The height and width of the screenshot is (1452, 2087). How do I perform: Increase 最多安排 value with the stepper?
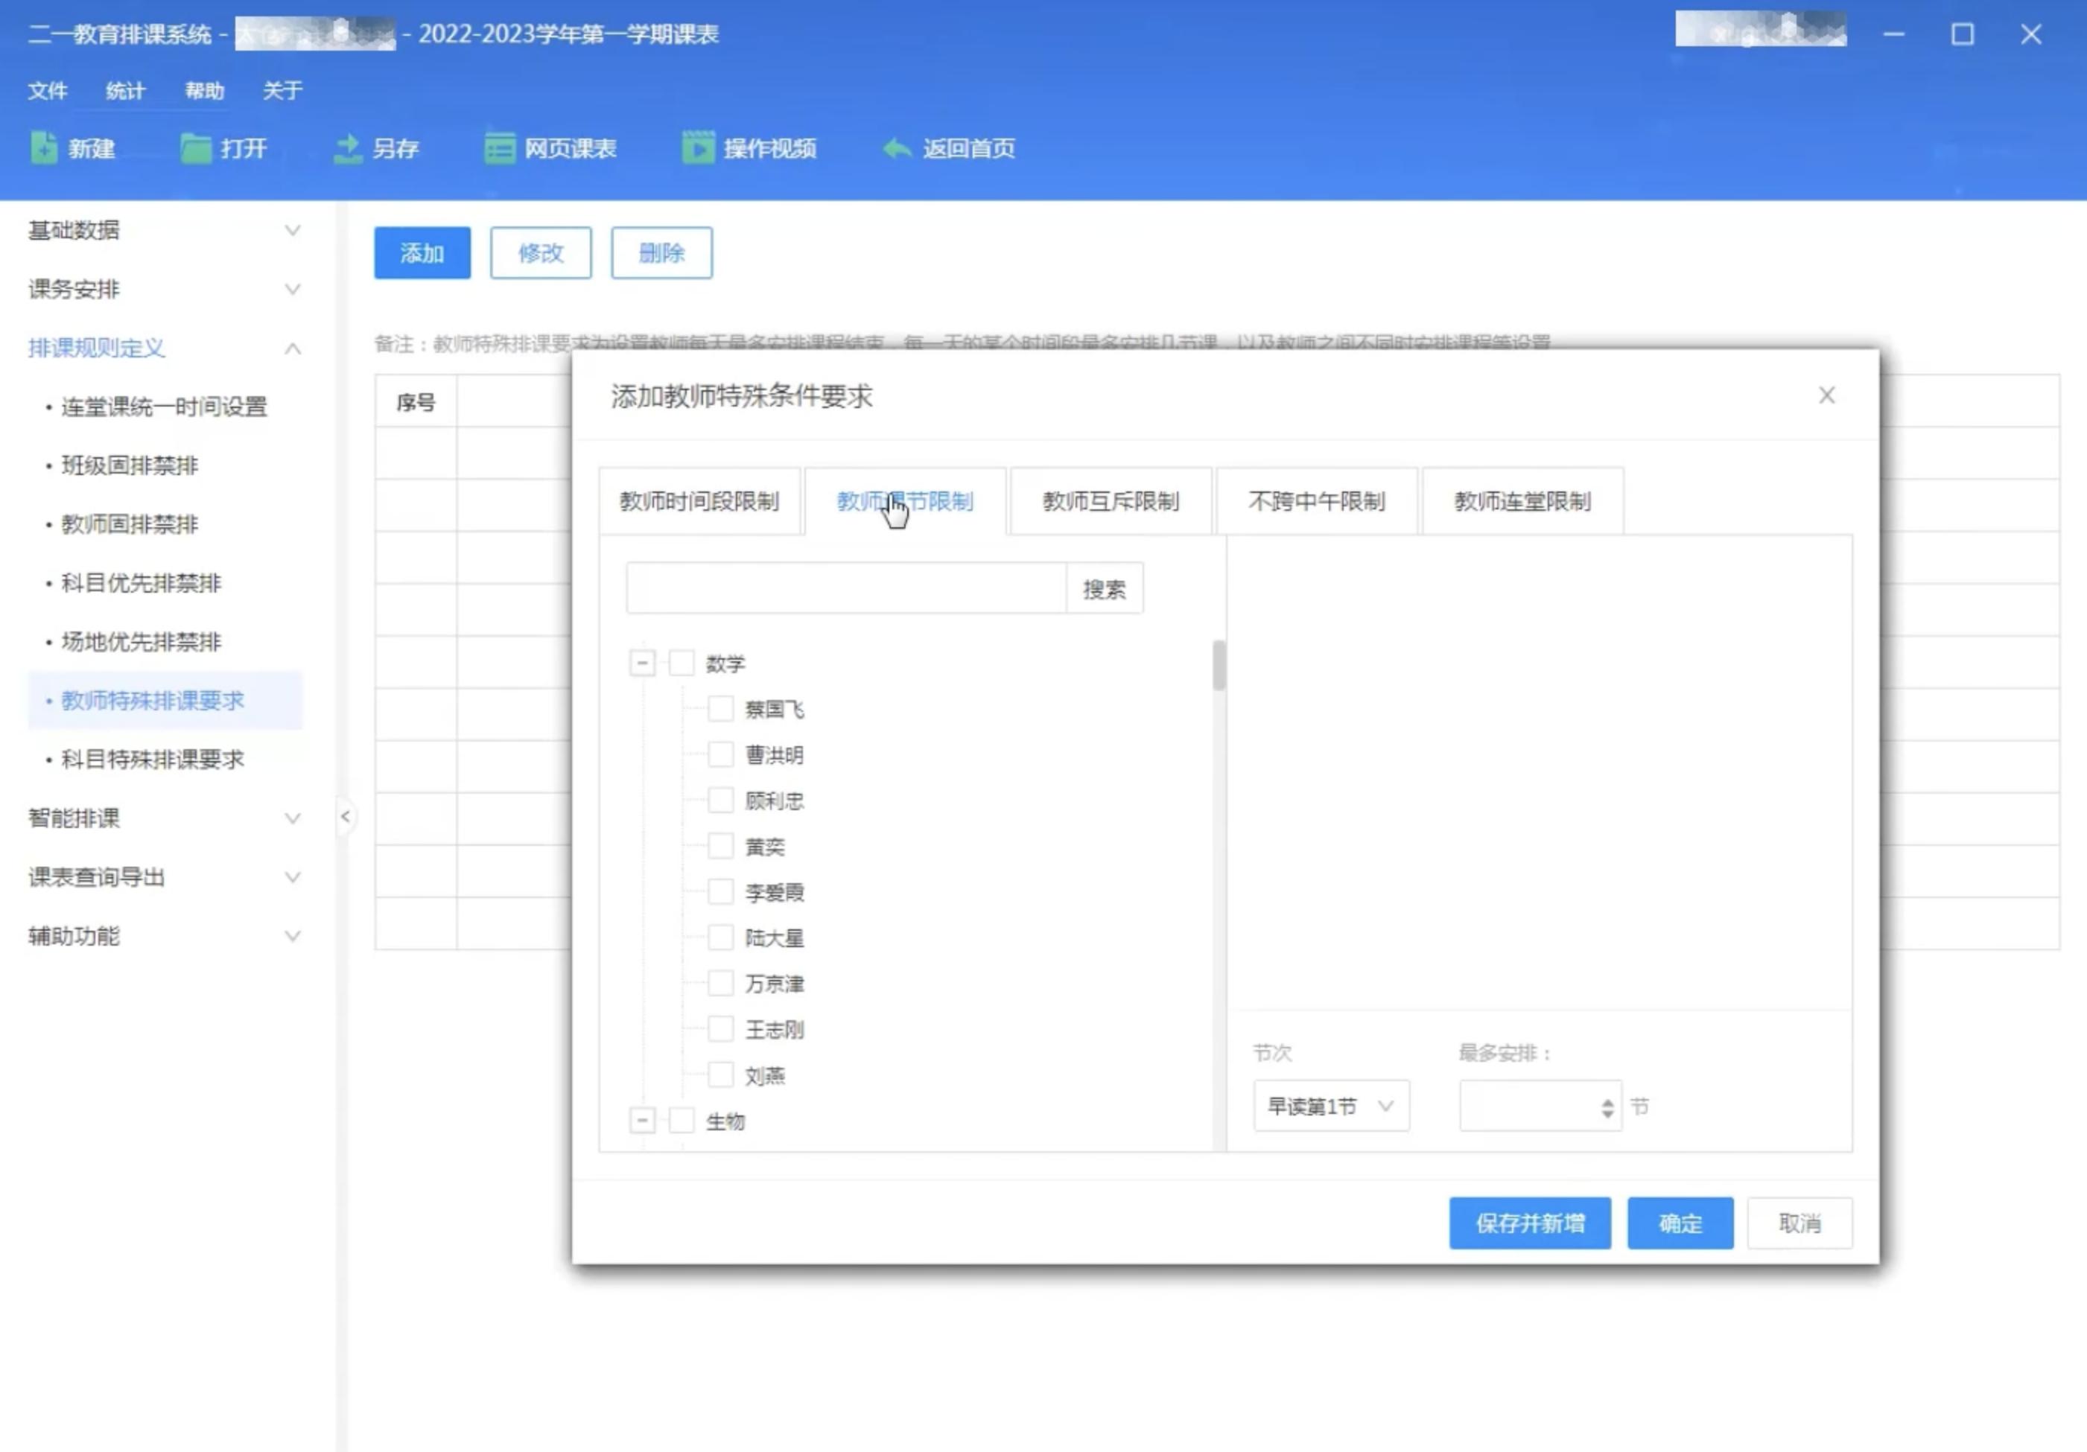1608,1100
